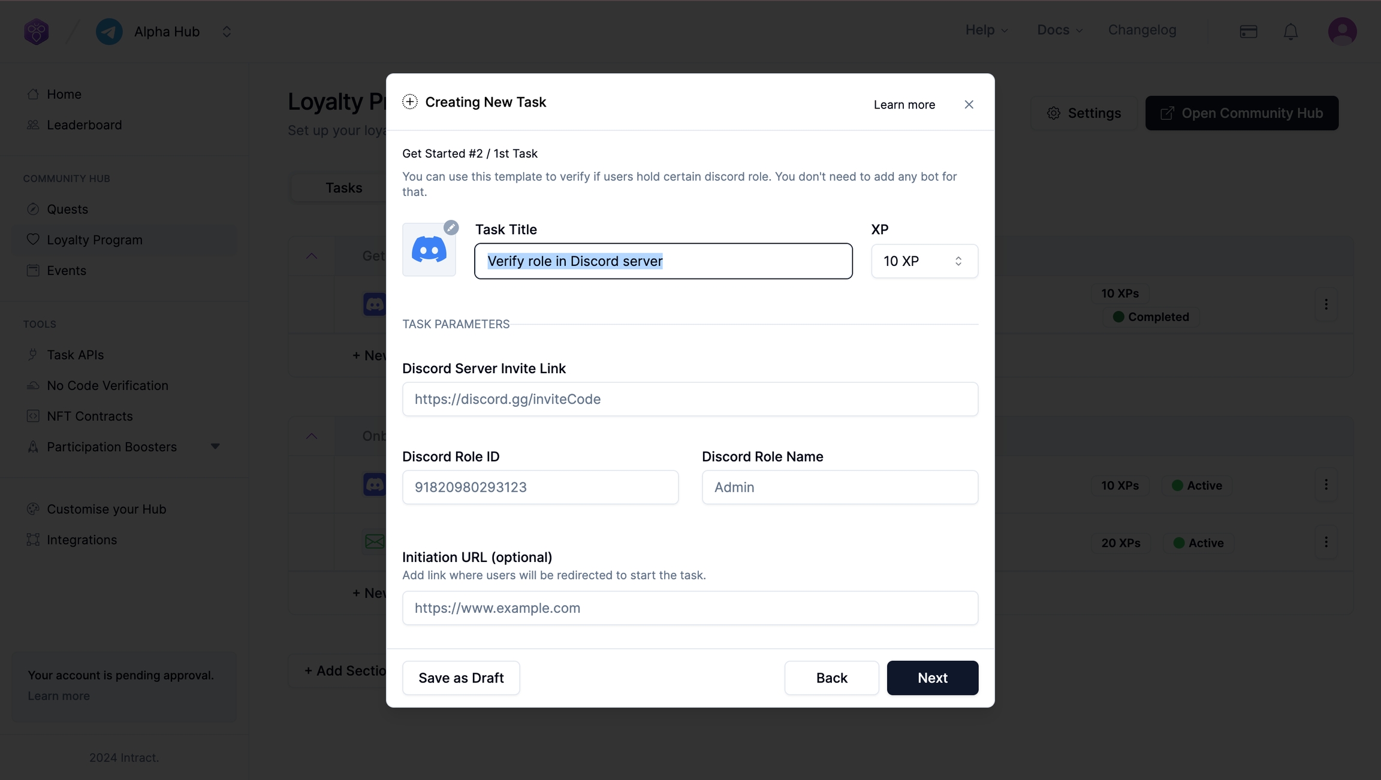Expand the Participation Boosters submenu arrow
The width and height of the screenshot is (1381, 780).
coord(215,446)
